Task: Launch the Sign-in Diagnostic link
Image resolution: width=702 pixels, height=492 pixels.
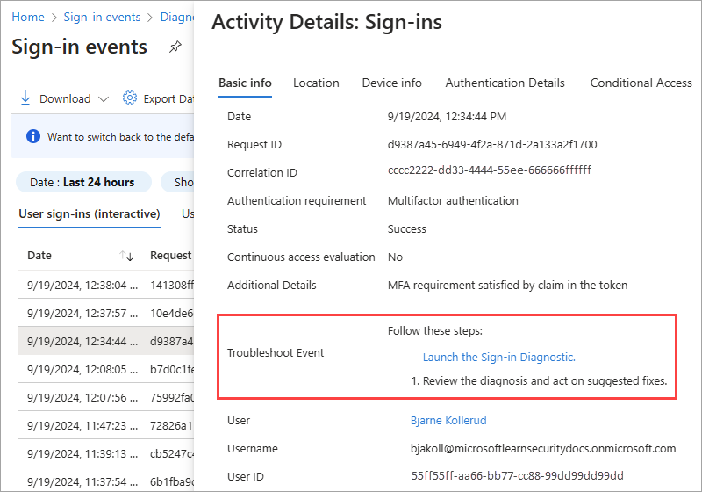Action: coord(498,357)
